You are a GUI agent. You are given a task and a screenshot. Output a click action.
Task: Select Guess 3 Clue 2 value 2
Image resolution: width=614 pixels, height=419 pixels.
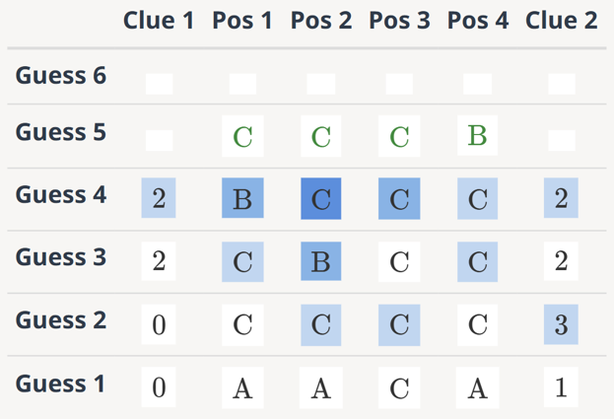561,261
